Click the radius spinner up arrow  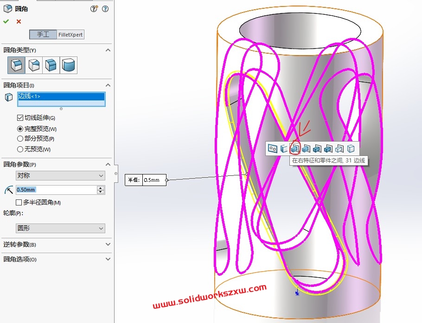[101, 187]
